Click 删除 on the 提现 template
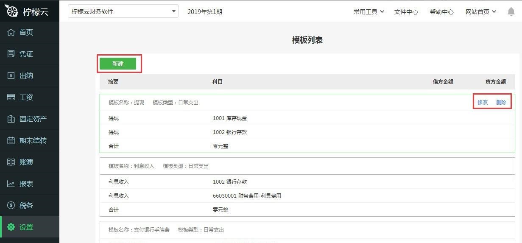This screenshot has height=243, width=522. coord(501,102)
